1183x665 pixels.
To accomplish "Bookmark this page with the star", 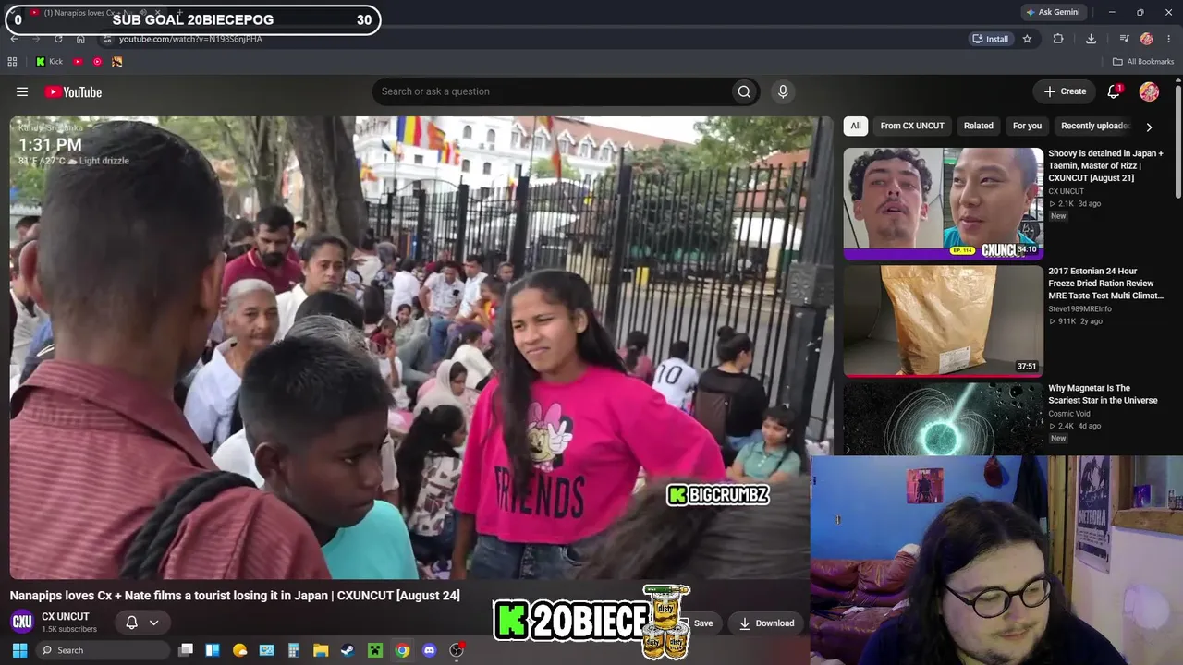I will 1027,39.
